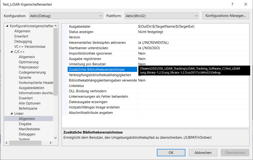Click the Zusätzliche Bibliotheksverzeichnisse property
253x160 pixels.
[100, 69]
